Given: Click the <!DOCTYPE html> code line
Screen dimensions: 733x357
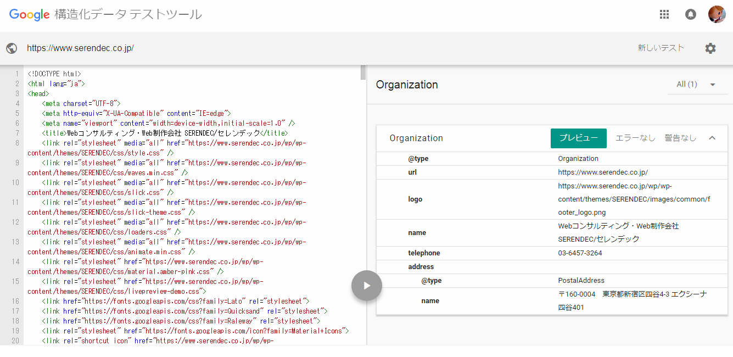Looking at the screenshot, I should tap(54, 74).
